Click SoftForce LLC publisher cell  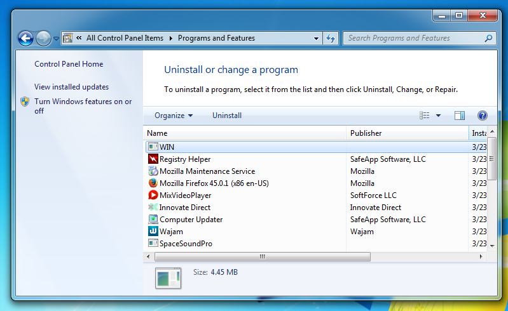[x=373, y=195]
